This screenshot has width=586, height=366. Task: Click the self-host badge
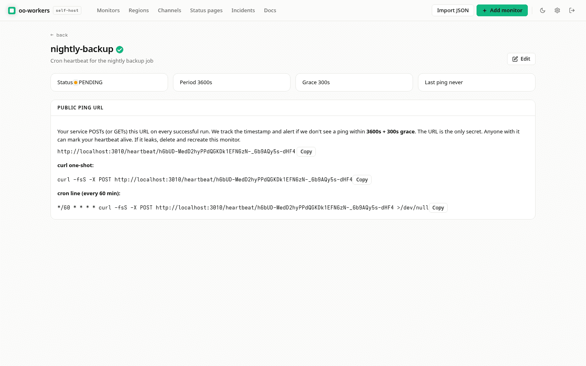(67, 11)
